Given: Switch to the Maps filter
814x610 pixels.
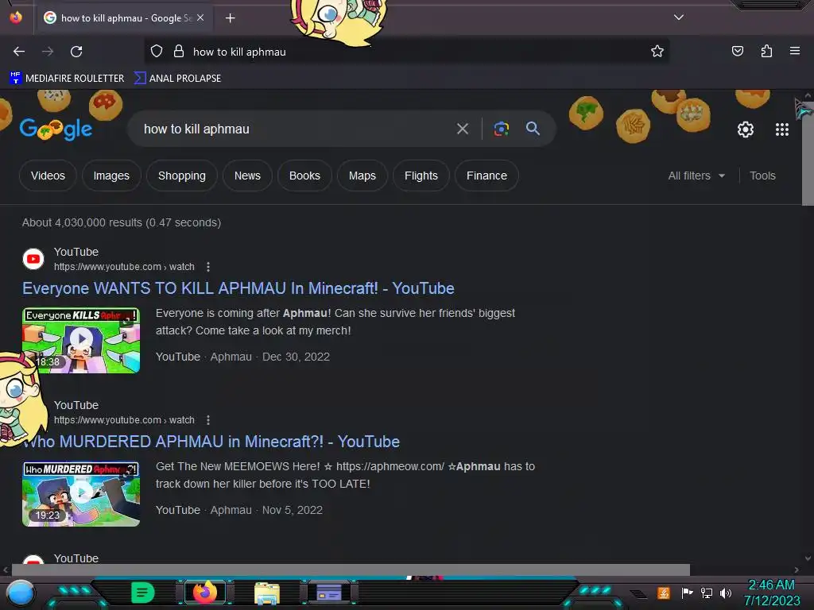Looking at the screenshot, I should pos(362,176).
